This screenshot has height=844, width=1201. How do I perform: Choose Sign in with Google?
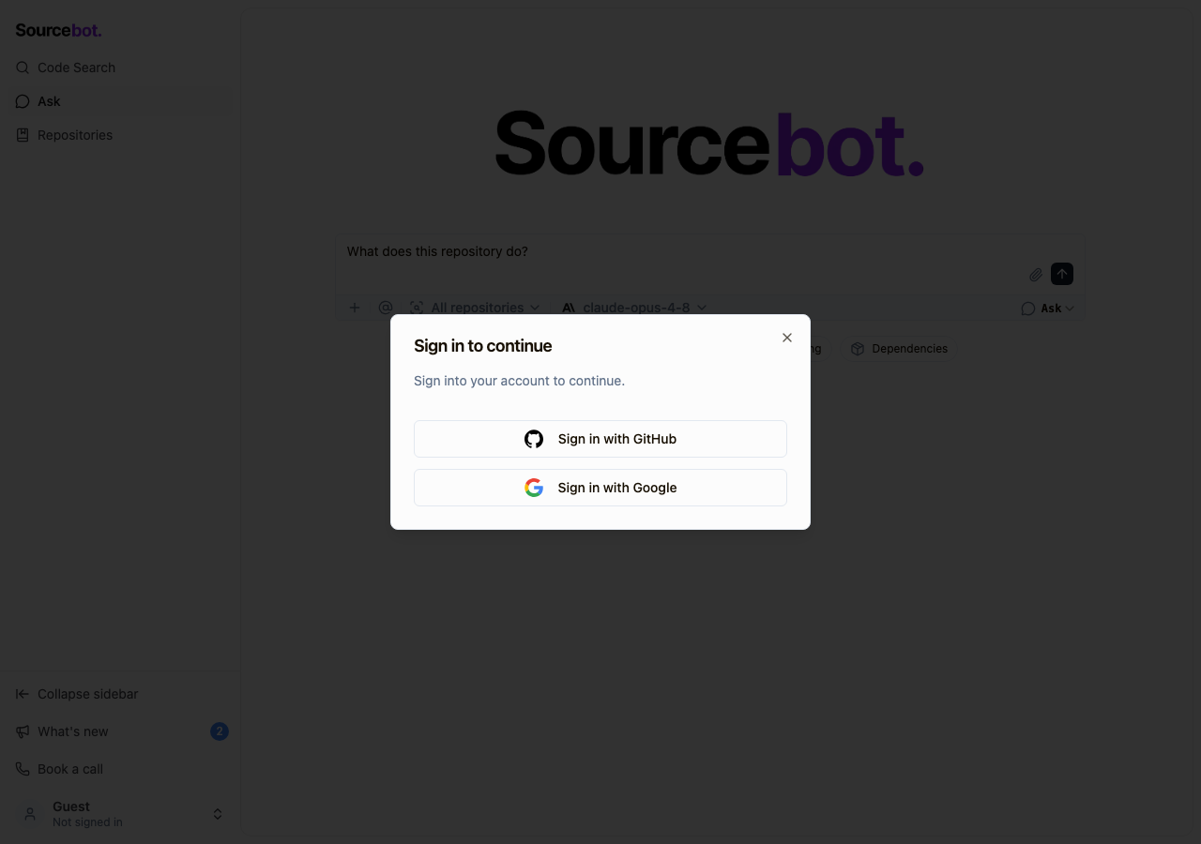pos(600,488)
